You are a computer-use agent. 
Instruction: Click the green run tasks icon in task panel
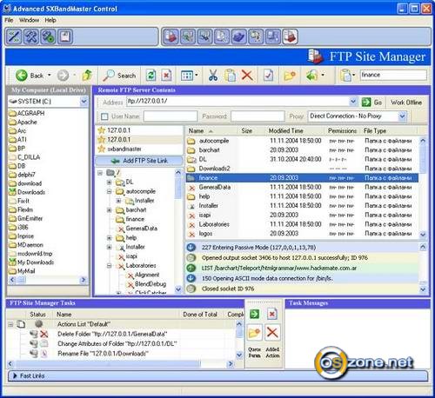tap(255, 315)
